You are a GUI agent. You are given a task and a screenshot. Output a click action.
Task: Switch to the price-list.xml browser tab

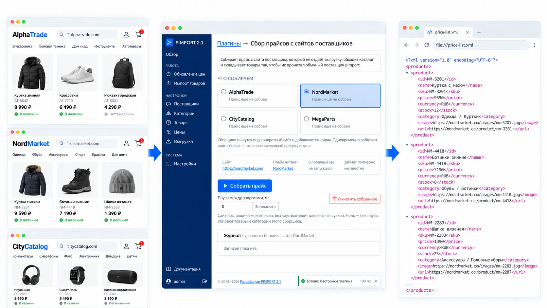[x=448, y=32]
